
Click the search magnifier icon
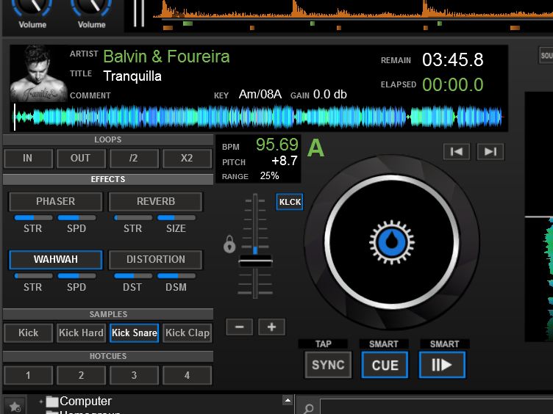tap(308, 408)
